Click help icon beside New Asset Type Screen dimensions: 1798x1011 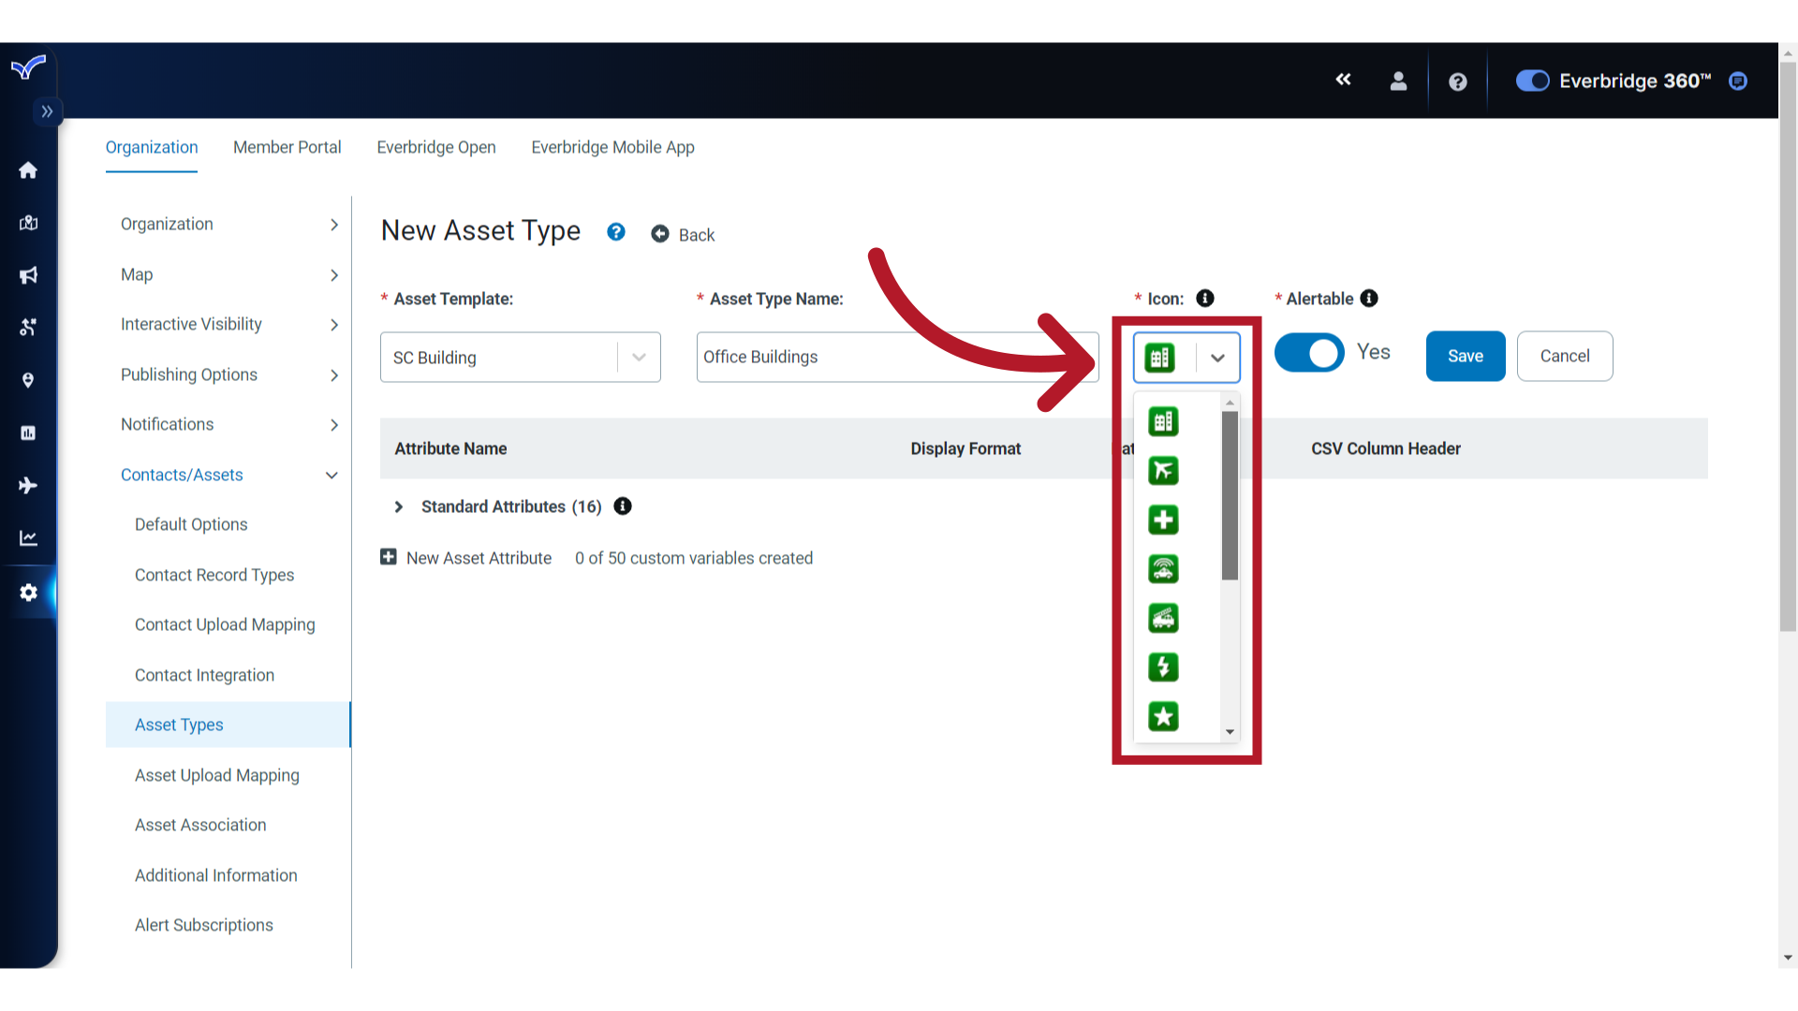click(616, 232)
